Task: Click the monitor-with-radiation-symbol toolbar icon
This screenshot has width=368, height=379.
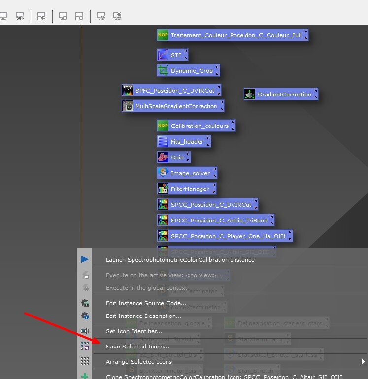Action: [x=101, y=16]
